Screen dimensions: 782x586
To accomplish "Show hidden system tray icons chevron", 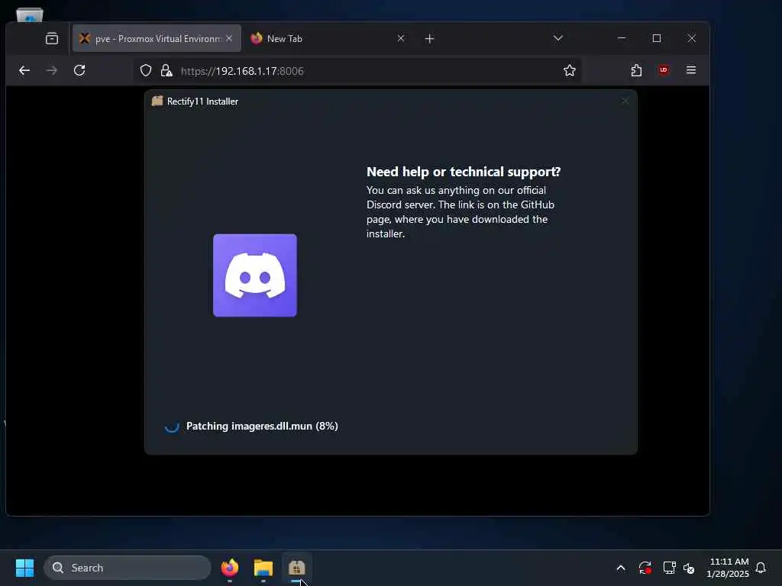I will pos(621,568).
